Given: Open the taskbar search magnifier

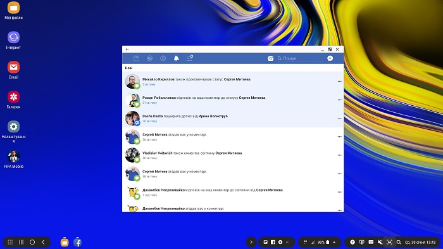Looking at the screenshot, I should point(399,242).
